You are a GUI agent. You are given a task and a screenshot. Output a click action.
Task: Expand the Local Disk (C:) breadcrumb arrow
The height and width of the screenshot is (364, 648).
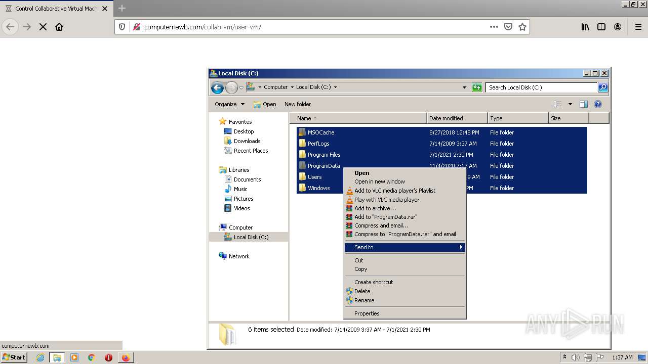[335, 87]
